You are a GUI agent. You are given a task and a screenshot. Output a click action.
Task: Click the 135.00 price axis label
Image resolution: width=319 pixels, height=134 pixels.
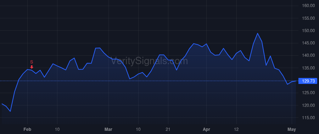[x=308, y=68]
